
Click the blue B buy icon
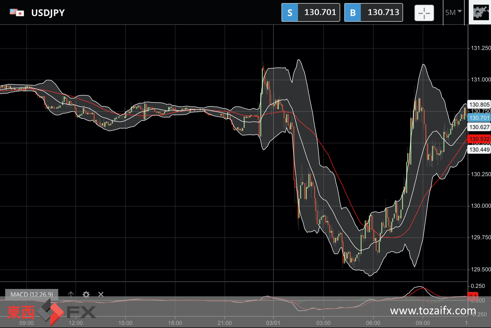click(353, 13)
